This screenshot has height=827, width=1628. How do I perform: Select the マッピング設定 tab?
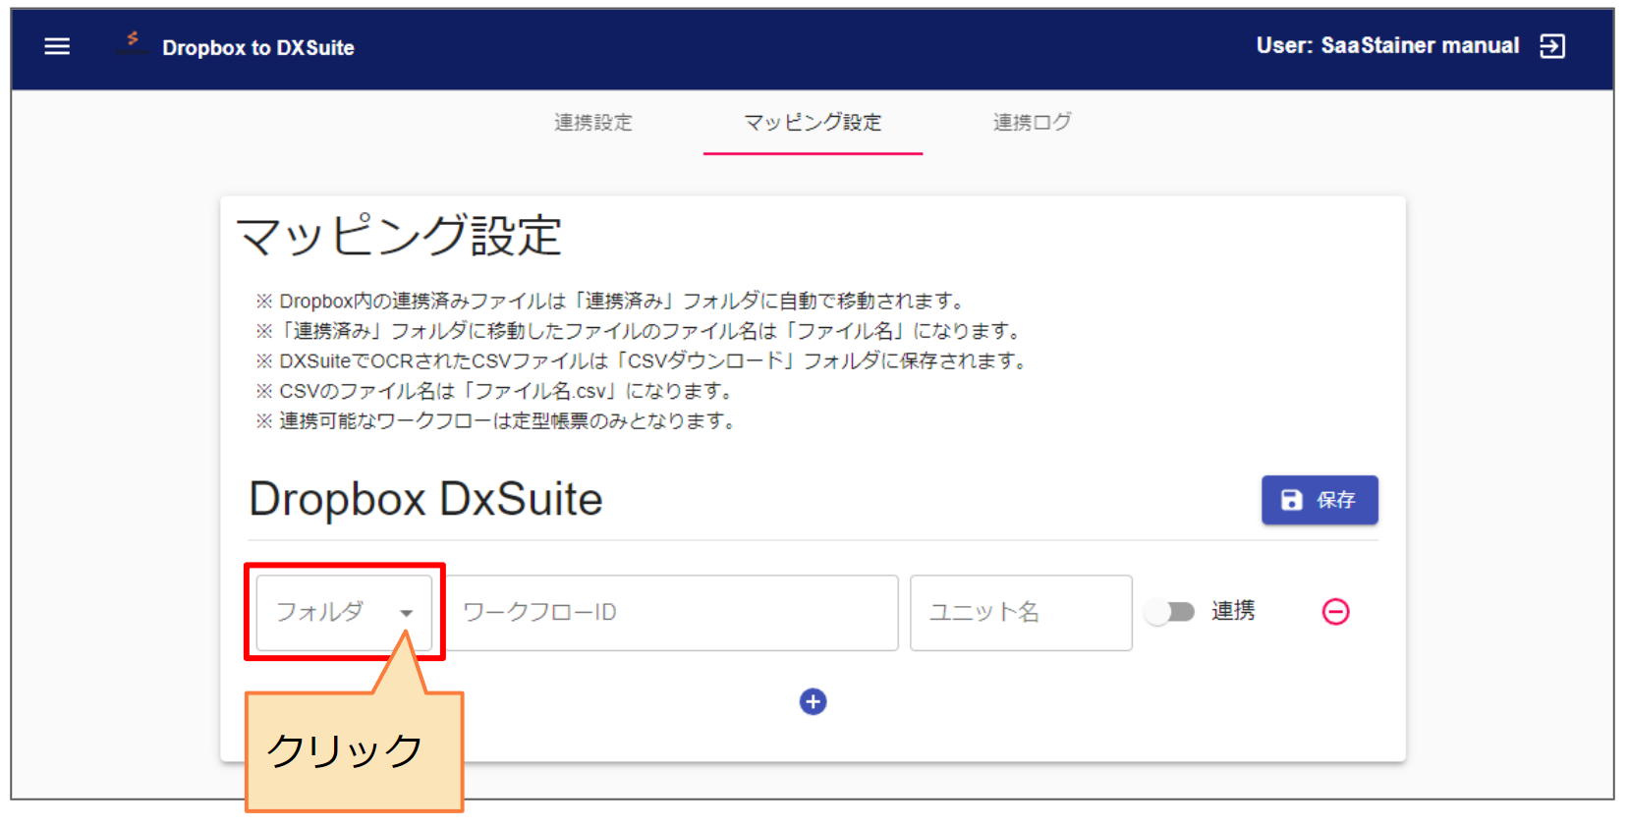tap(813, 122)
